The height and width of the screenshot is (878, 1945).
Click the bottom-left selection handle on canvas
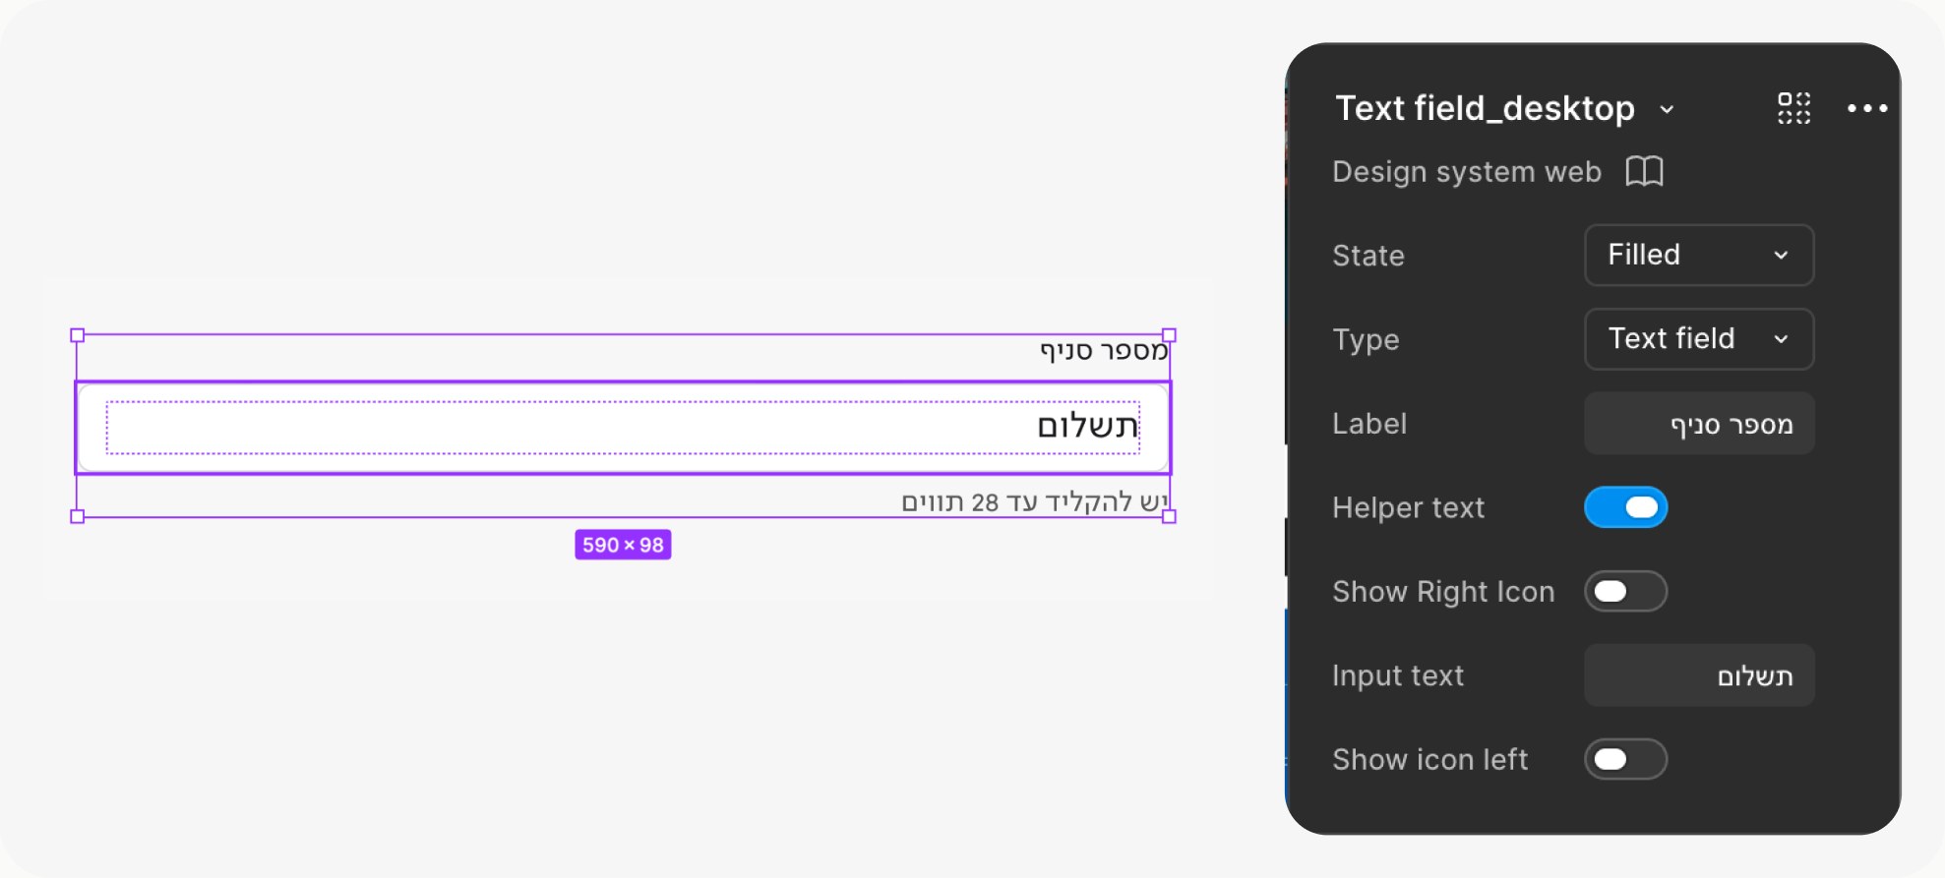pyautogui.click(x=78, y=516)
